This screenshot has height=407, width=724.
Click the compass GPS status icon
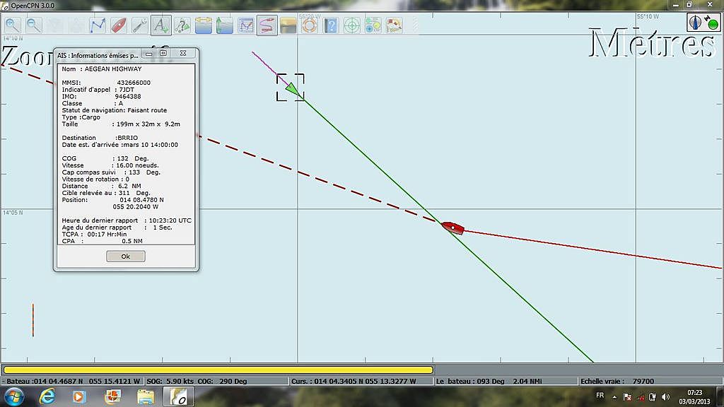703,22
